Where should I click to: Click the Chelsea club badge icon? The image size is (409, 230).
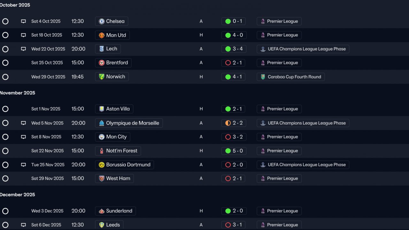click(x=102, y=21)
